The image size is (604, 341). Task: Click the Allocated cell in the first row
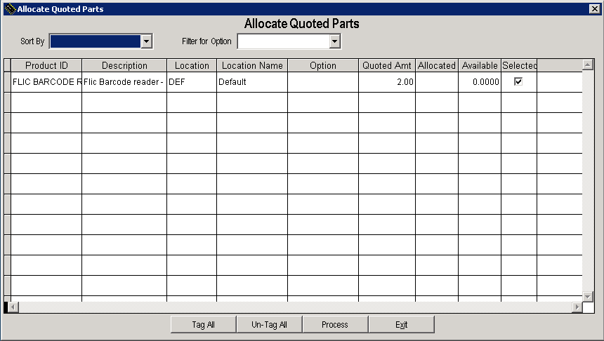[436, 82]
